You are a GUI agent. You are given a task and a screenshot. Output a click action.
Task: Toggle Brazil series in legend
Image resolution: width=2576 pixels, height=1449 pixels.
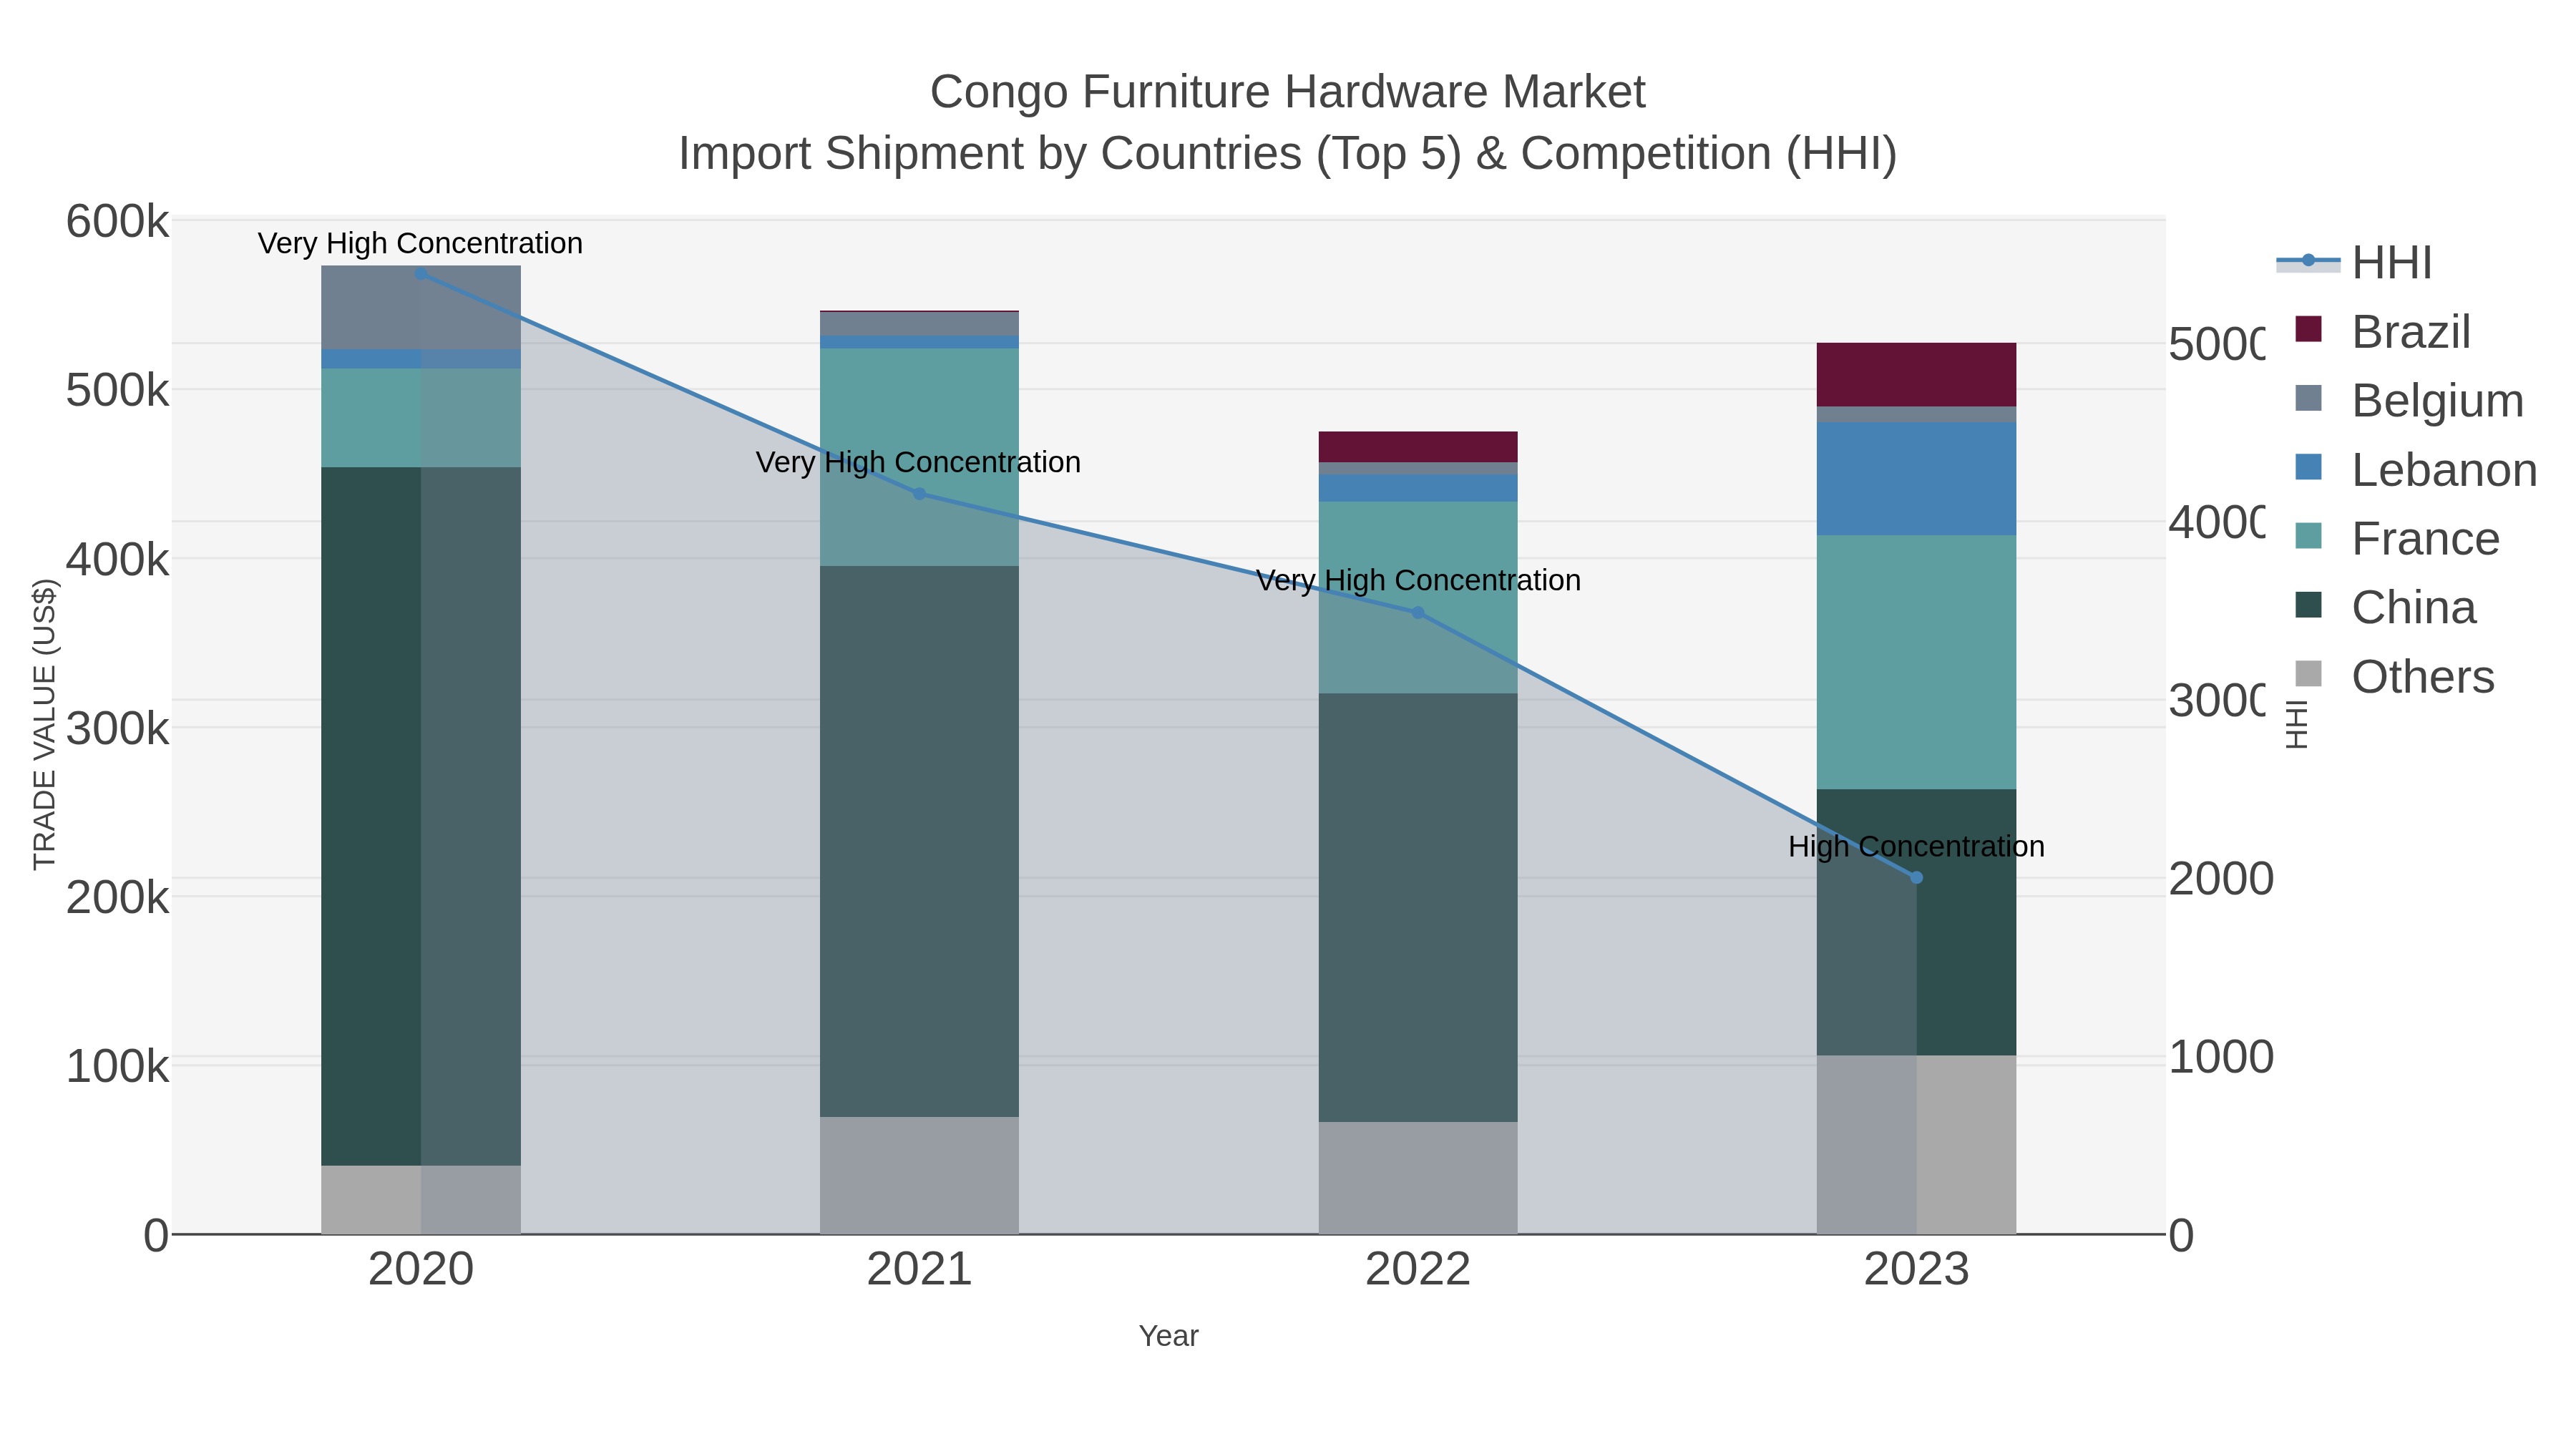pos(2383,332)
